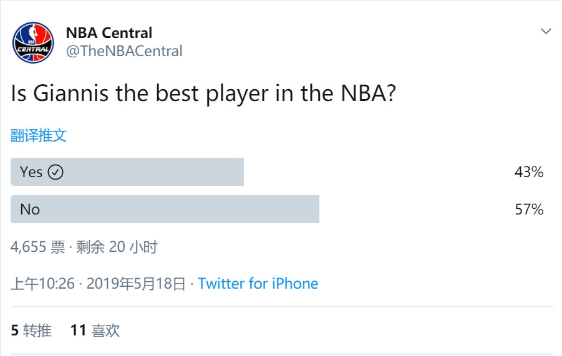
Task: Click the No option label text
Action: [x=30, y=209]
